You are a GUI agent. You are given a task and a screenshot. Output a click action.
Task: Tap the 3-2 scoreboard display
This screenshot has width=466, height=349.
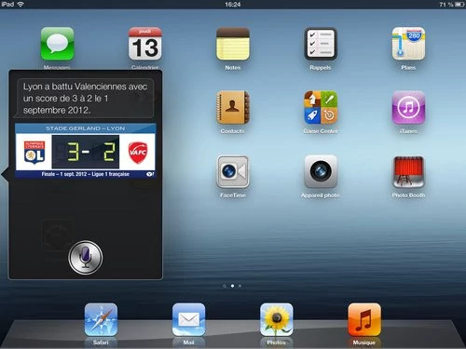[x=86, y=152]
